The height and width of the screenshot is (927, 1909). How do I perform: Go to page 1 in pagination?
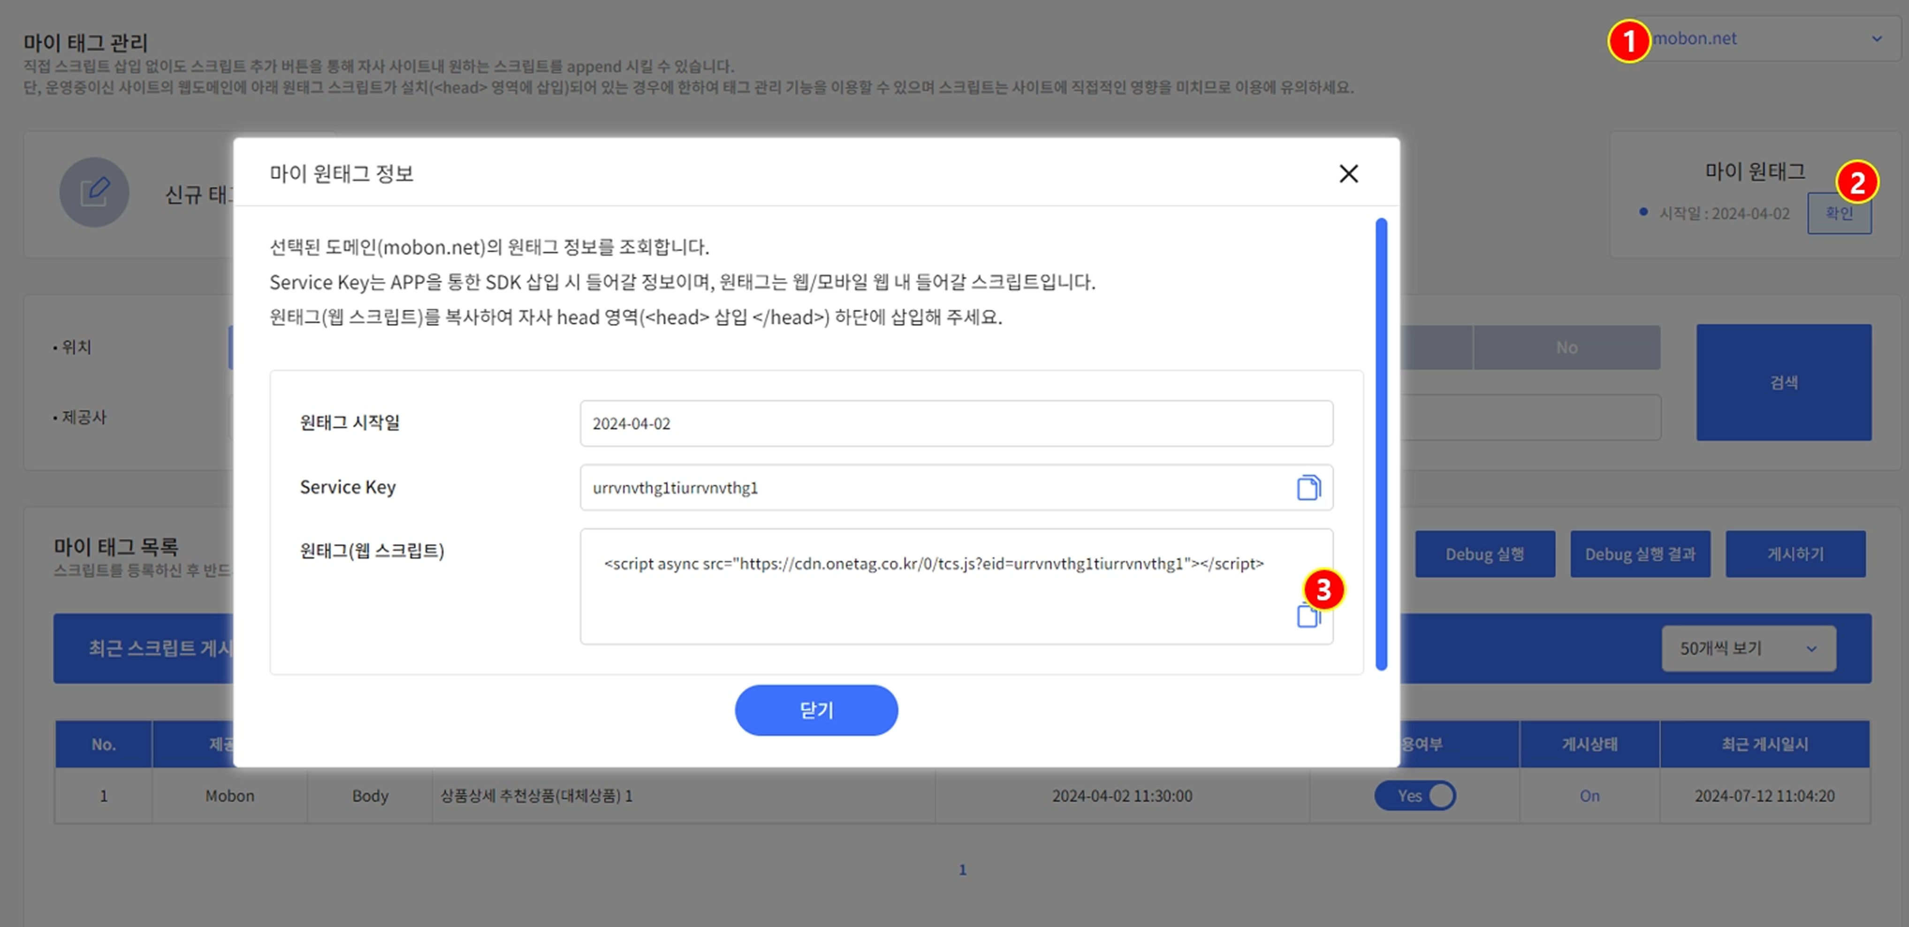[x=962, y=870]
